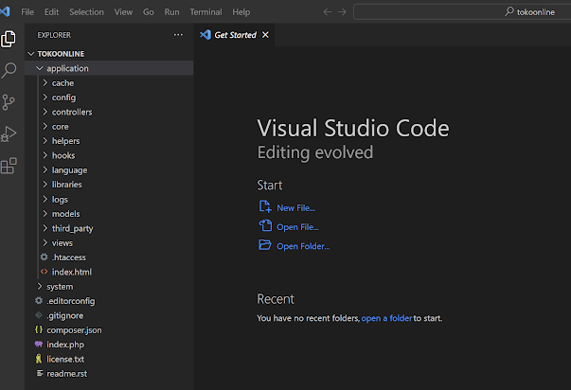
Task: Click the VS Code logo icon
Action: click(x=5, y=12)
